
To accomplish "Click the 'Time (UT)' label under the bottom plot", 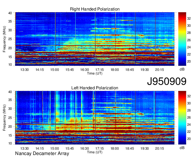I will [x=95, y=152].
